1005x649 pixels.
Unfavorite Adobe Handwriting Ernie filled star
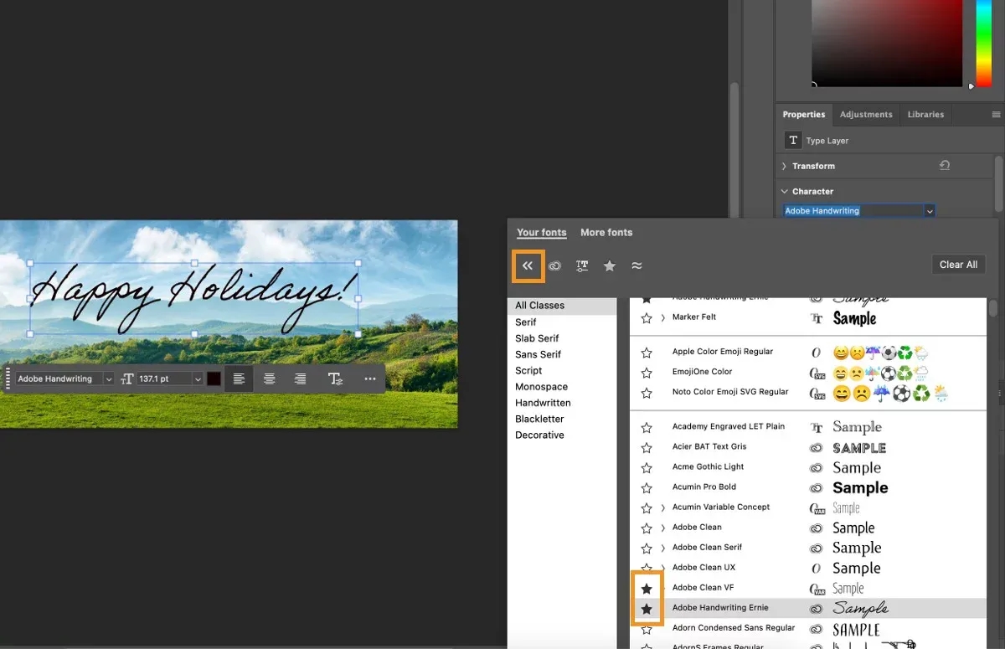click(x=647, y=607)
